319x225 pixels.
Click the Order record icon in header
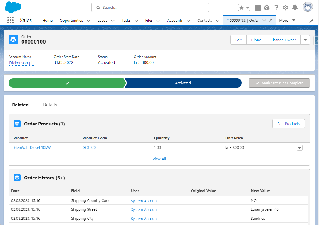click(13, 39)
